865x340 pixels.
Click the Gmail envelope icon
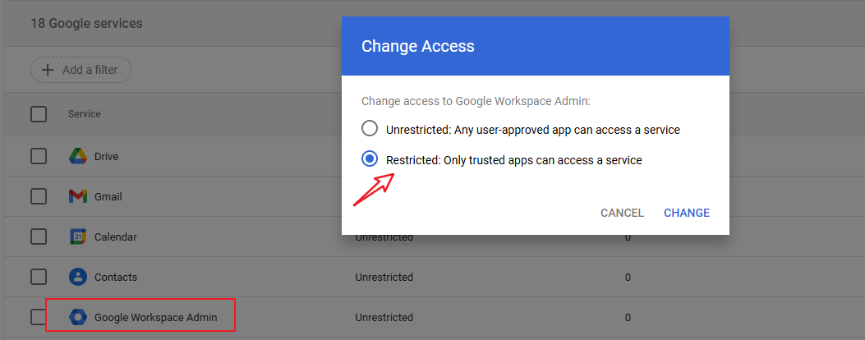pos(78,197)
